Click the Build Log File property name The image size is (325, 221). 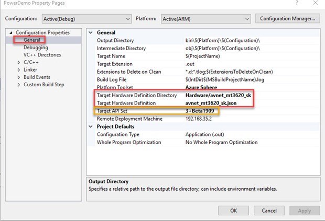(112, 80)
